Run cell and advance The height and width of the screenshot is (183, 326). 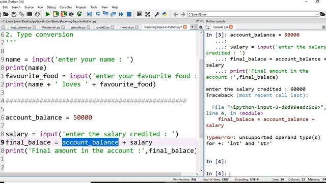[x=64, y=14]
